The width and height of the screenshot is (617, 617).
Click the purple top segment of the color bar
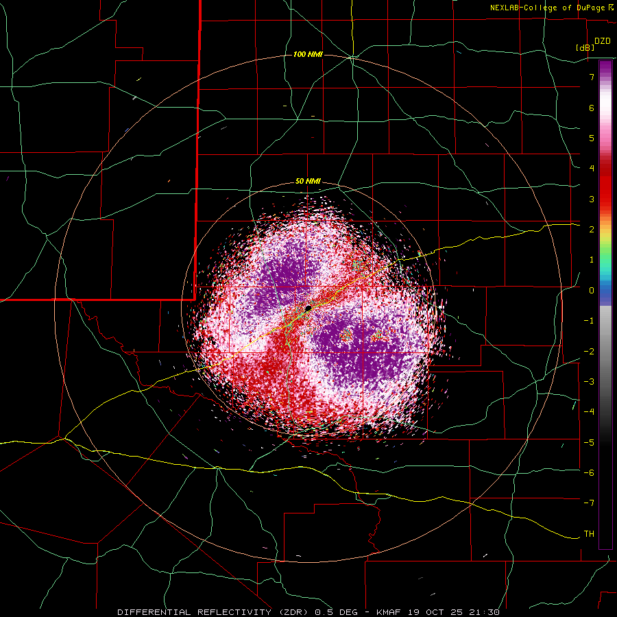click(605, 68)
